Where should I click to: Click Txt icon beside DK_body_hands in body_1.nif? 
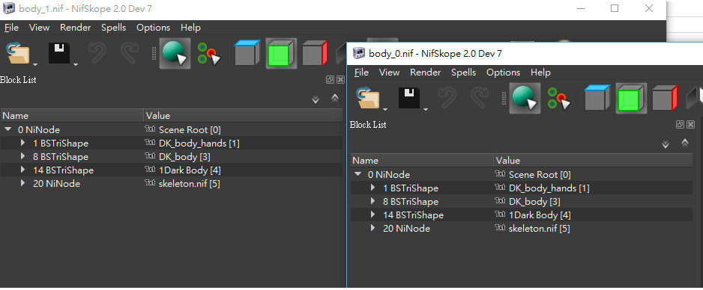(x=150, y=143)
